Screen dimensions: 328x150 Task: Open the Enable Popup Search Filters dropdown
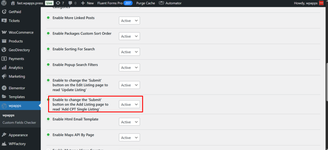(129, 67)
